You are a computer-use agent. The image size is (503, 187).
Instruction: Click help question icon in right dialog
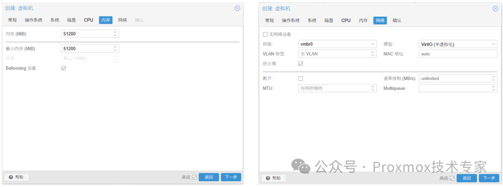pos(268,178)
